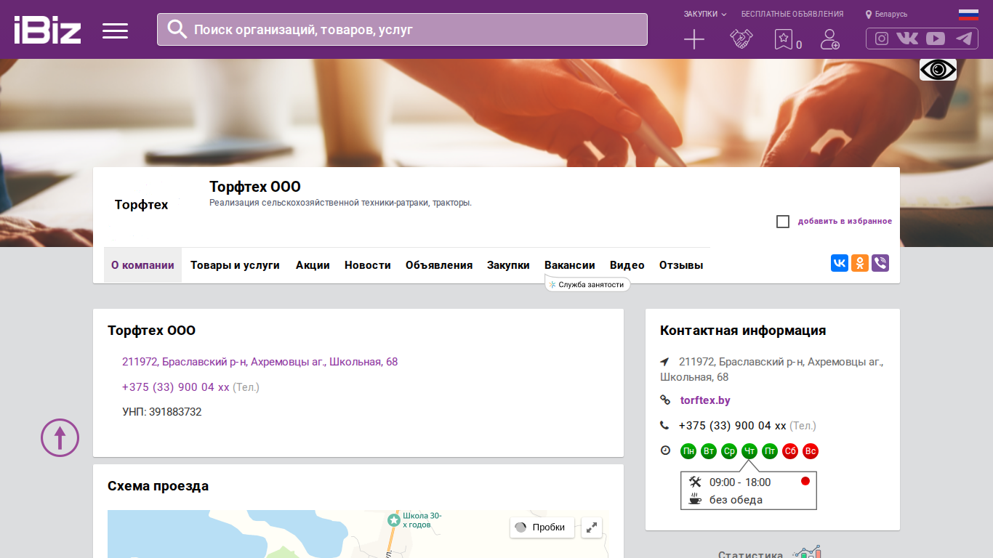Share company page via Viber

pyautogui.click(x=880, y=263)
